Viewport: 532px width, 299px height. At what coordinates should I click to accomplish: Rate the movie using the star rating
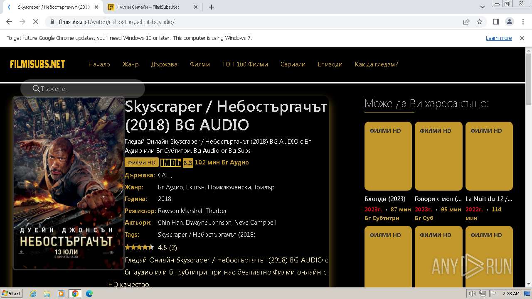pos(139,248)
